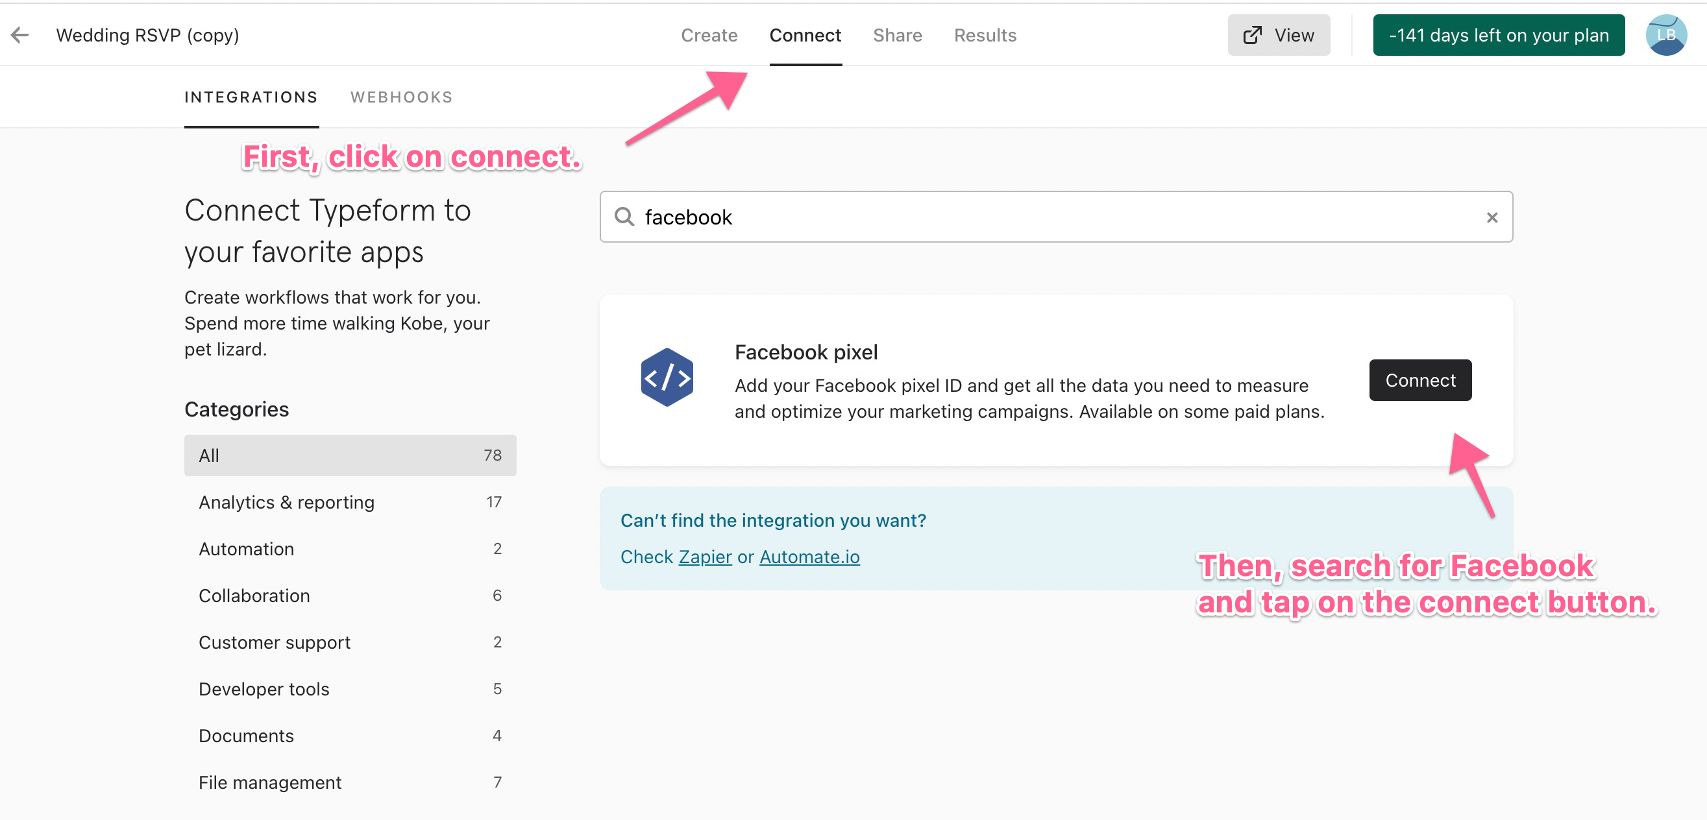Select the Customer support category
The image size is (1707, 820).
[x=350, y=642]
